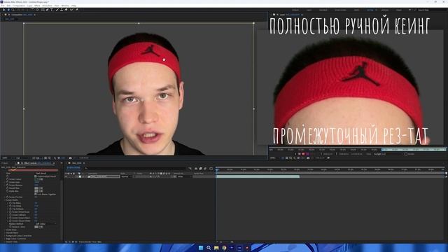Viewport: 448px width, 252px height.
Task: Open Replace Method dropdown Soft Colour
Action: (x=45, y=224)
